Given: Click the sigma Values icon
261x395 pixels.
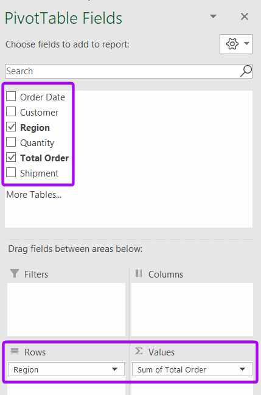Looking at the screenshot, I should [139, 351].
